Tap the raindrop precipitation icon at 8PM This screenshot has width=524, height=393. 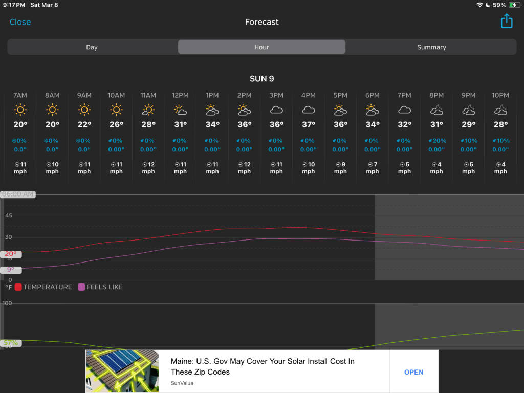coord(430,141)
